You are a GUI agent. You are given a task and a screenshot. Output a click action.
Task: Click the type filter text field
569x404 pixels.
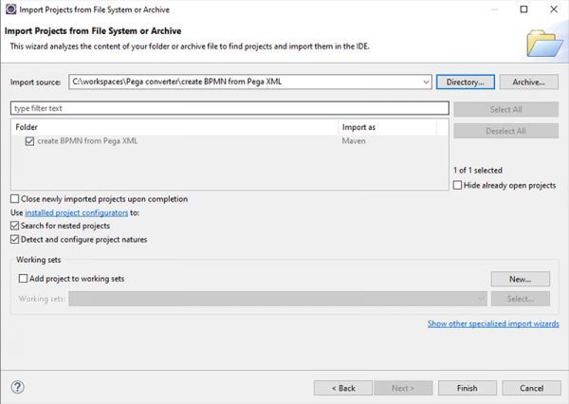point(228,108)
